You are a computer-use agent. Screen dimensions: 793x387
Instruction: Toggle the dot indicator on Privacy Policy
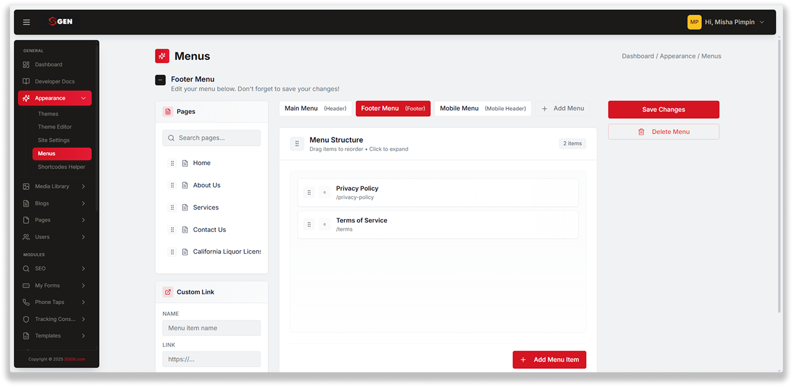coord(325,193)
